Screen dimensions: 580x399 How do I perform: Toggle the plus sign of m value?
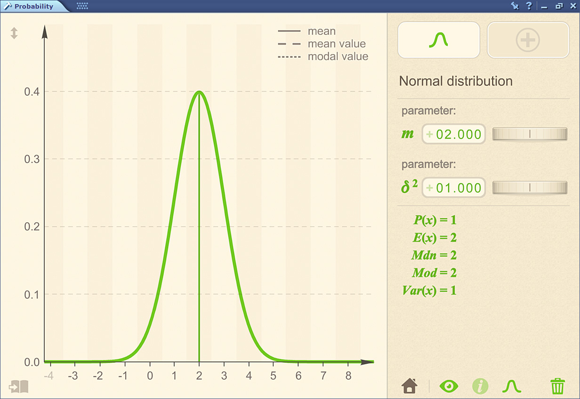[429, 134]
